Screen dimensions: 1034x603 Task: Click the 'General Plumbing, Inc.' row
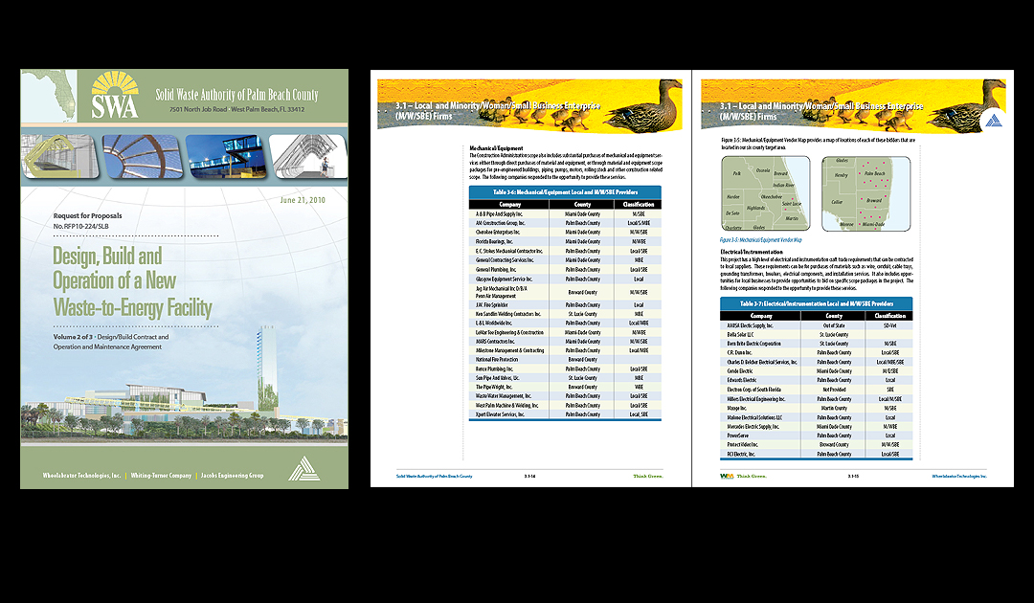(565, 270)
